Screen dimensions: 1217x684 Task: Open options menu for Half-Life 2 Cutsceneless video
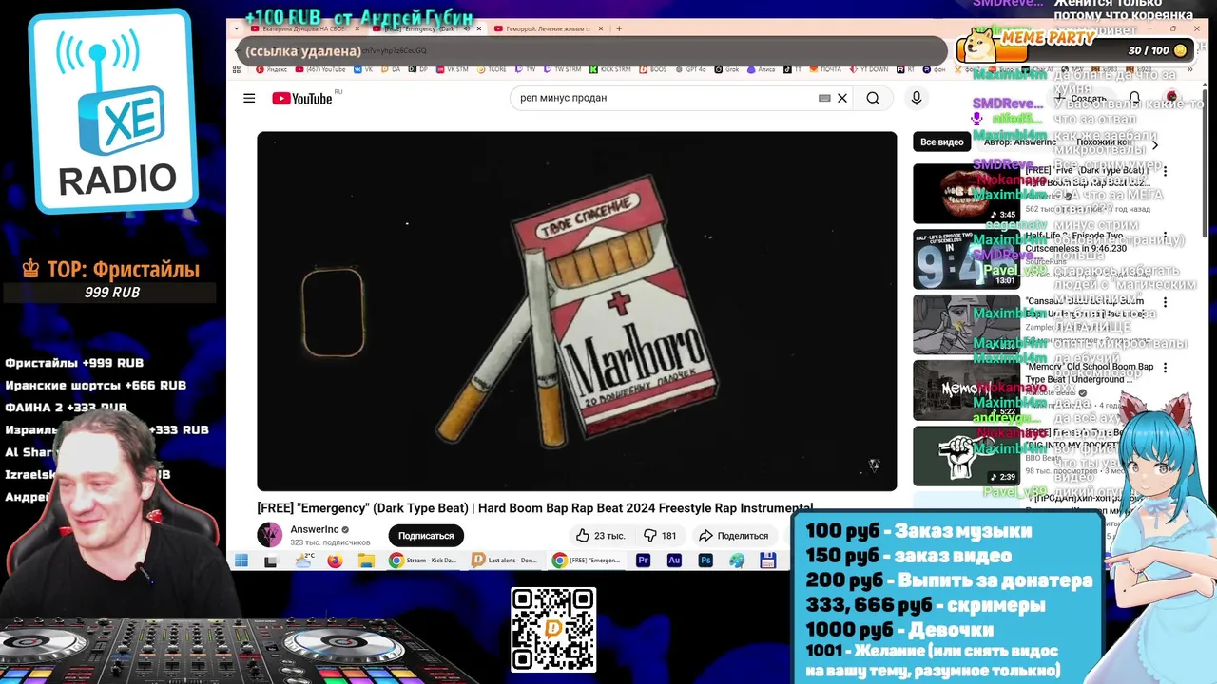click(1165, 237)
